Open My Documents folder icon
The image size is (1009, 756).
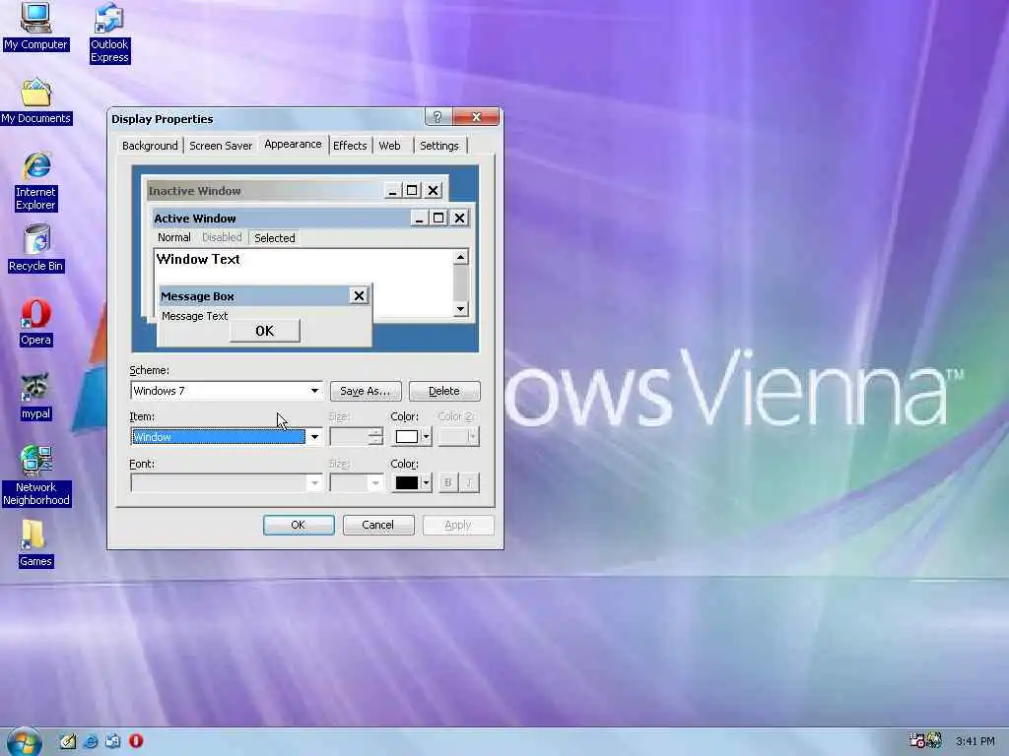(x=36, y=101)
